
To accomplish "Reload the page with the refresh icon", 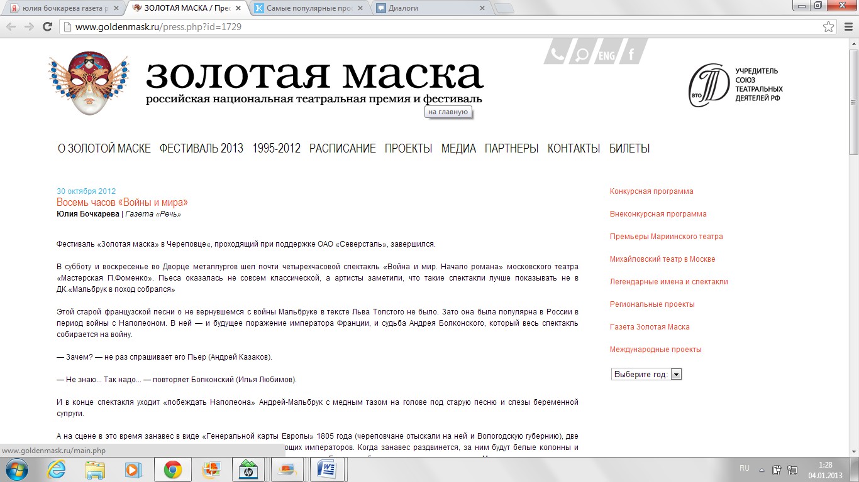I will [x=47, y=27].
